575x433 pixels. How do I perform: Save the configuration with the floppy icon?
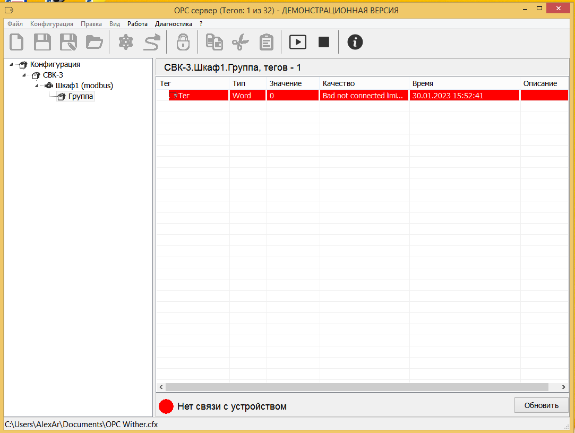pos(42,42)
